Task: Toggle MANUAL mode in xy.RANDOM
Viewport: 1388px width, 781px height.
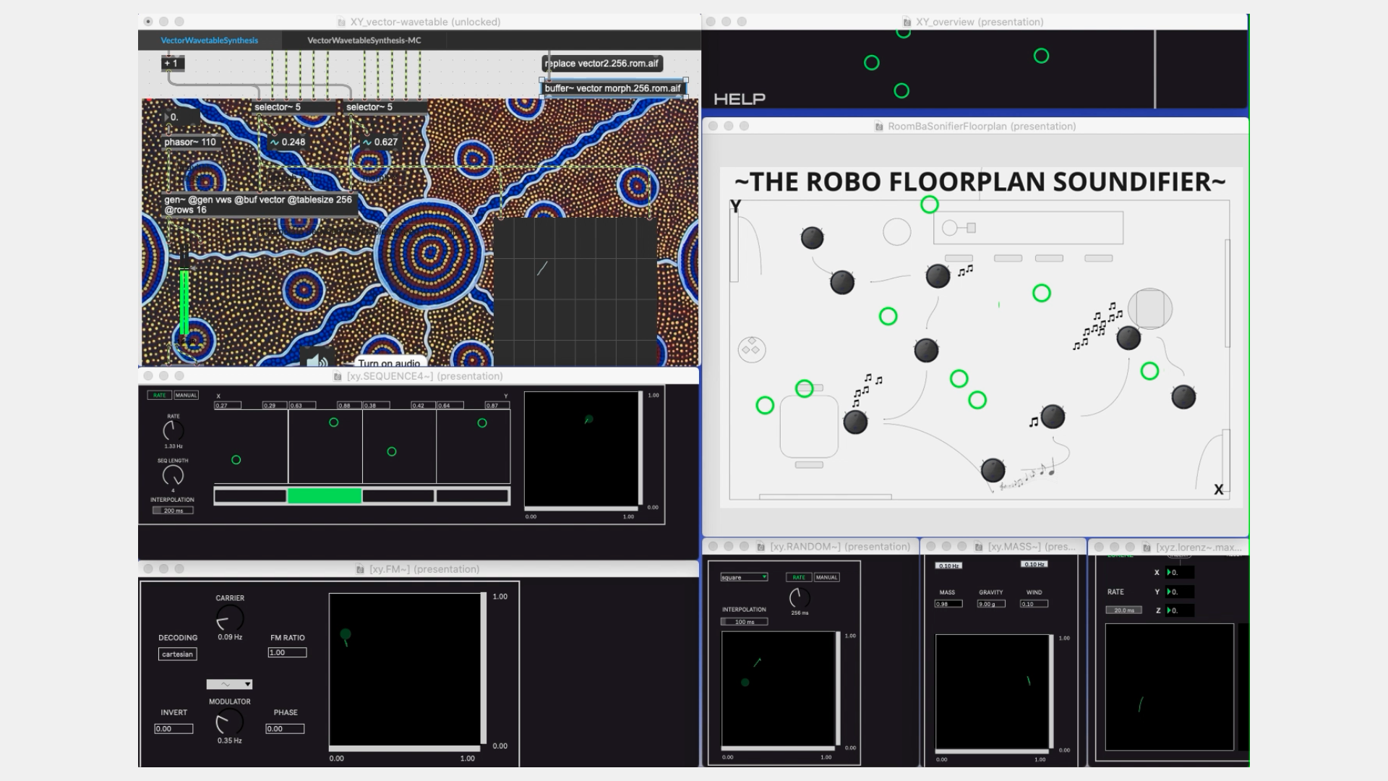Action: pos(826,577)
